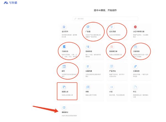Open the 日报周报 icon
Viewport: 166px width, 122px height.
136,47
